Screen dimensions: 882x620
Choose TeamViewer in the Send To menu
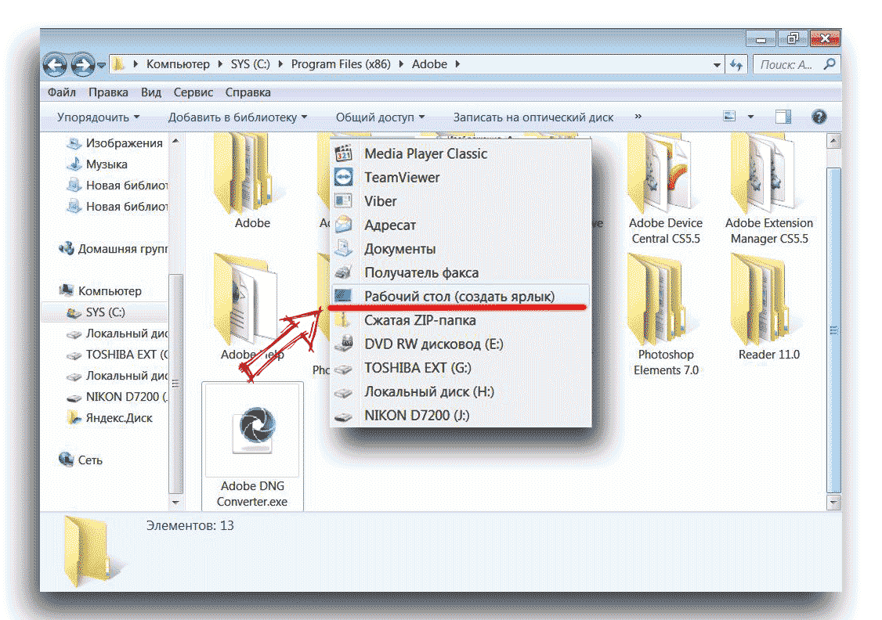pyautogui.click(x=461, y=178)
